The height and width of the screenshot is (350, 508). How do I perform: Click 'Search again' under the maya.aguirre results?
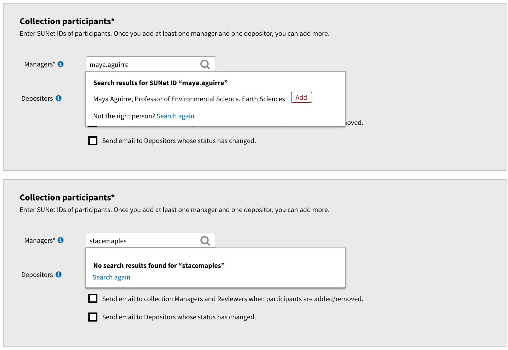pos(175,116)
